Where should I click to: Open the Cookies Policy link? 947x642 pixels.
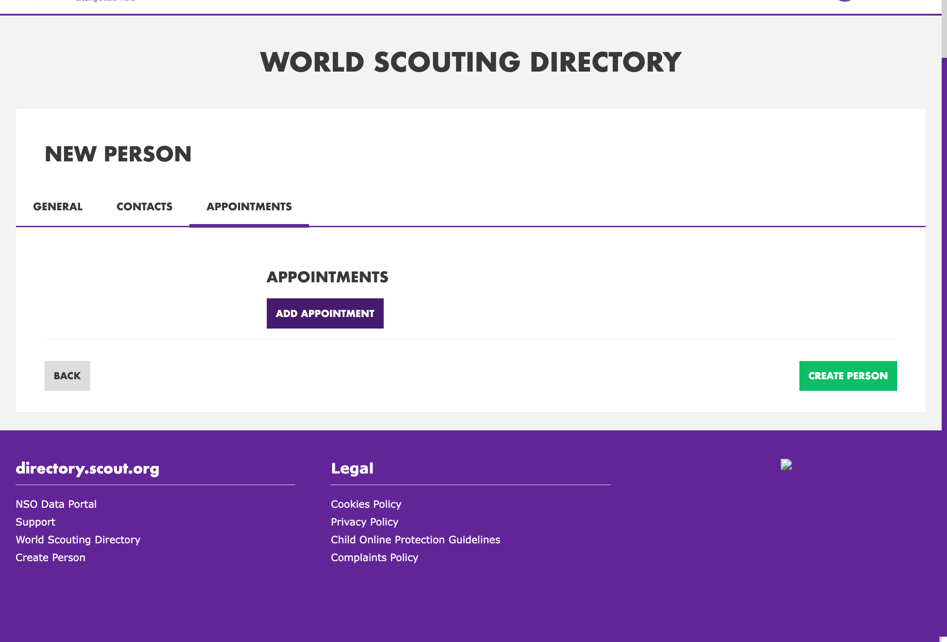(366, 504)
